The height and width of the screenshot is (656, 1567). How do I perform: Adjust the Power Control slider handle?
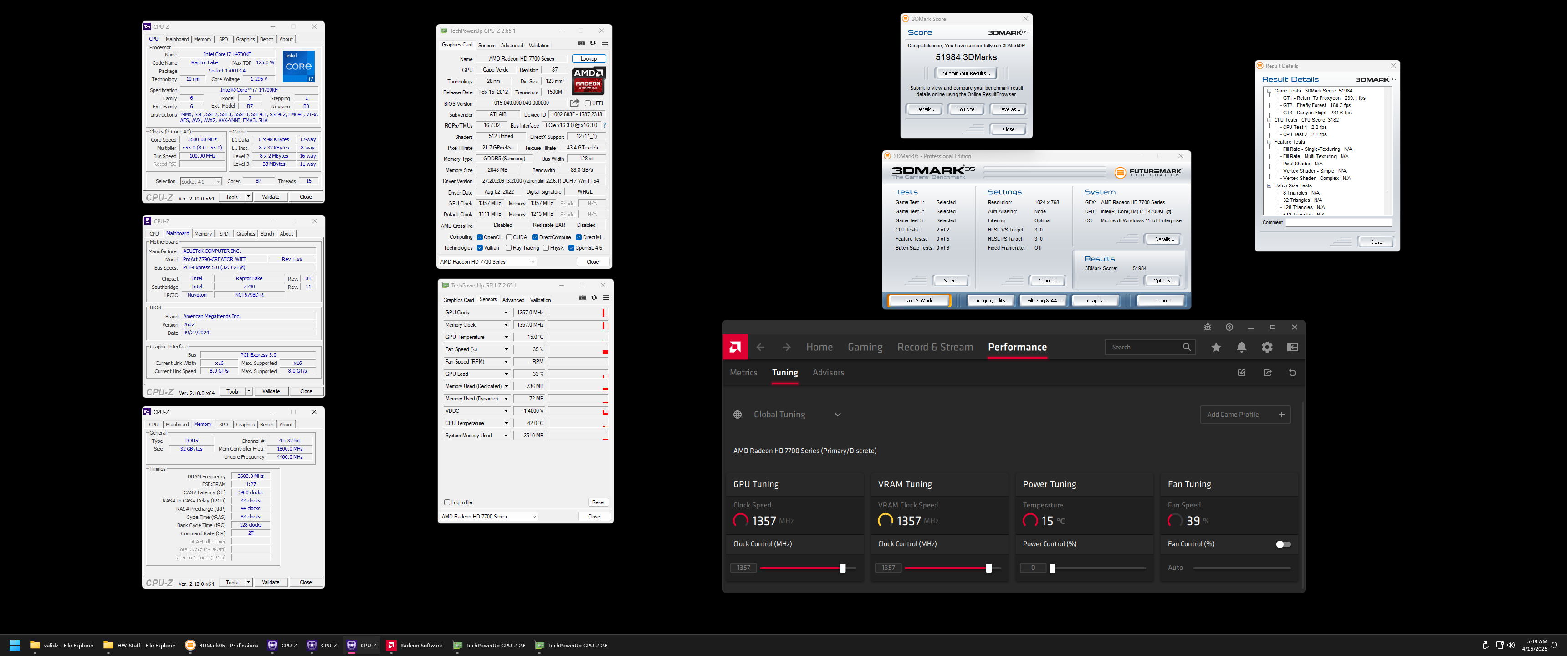pos(1052,568)
